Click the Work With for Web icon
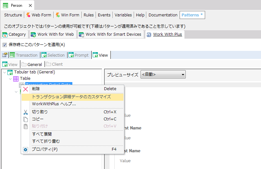 tap(33, 35)
